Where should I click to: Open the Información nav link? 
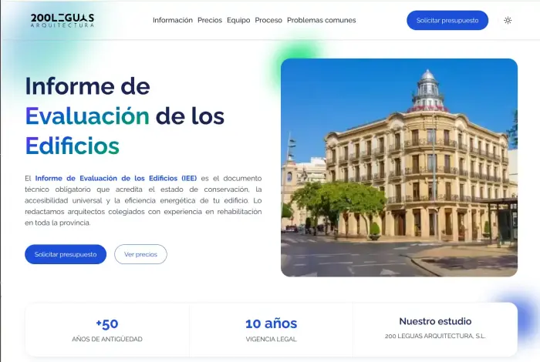(173, 20)
